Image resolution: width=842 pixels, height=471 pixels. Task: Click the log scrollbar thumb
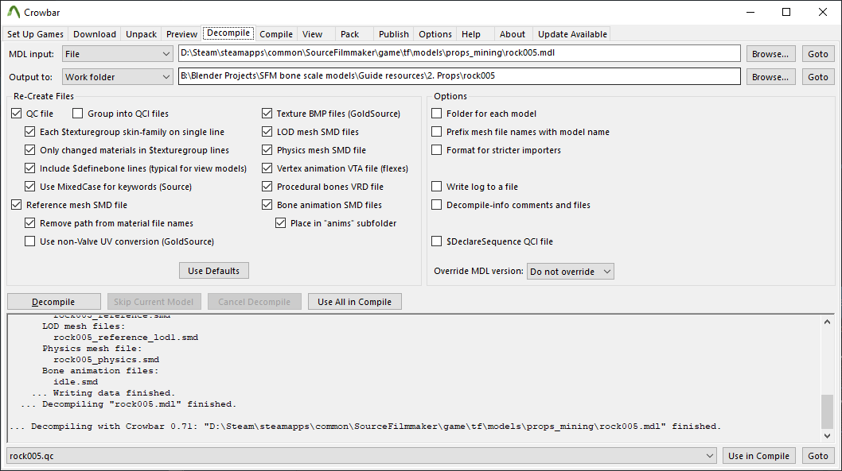tap(827, 411)
